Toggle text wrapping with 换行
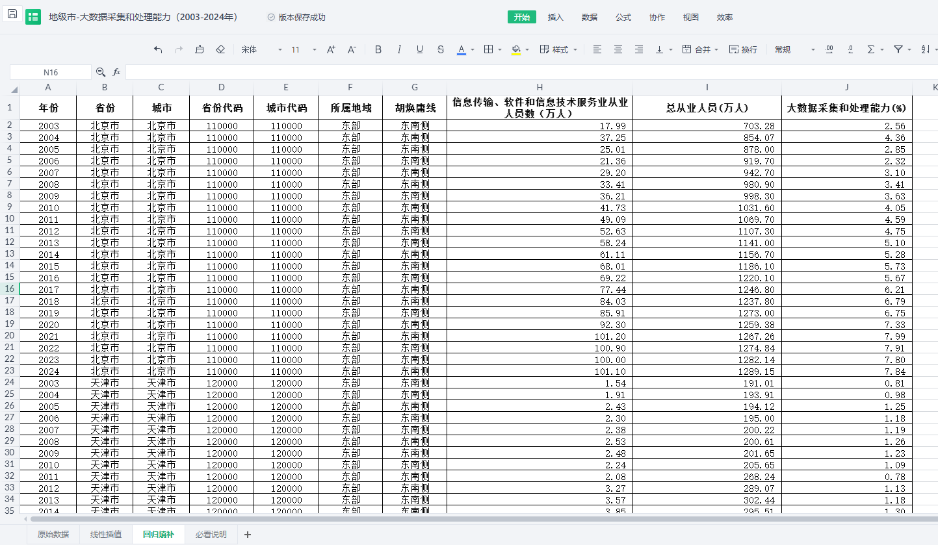 pos(743,49)
